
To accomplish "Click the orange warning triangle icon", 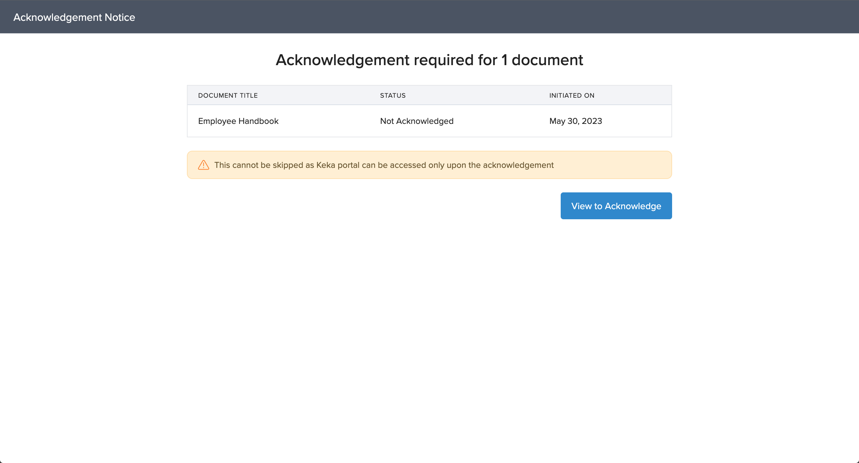I will (203, 165).
